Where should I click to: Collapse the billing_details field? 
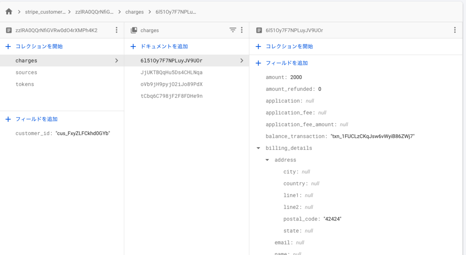(x=258, y=148)
